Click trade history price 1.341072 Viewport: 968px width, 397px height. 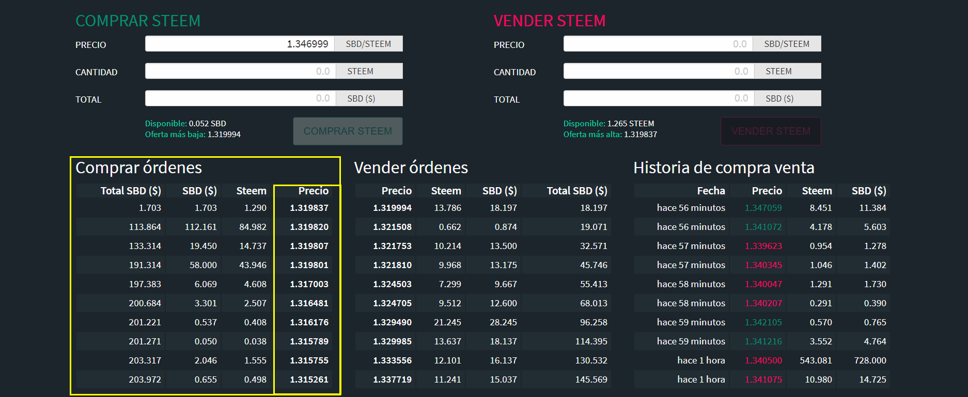coord(763,227)
